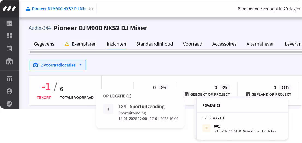Image resolution: width=302 pixels, height=143 pixels.
Task: Close the Pioneer DJM900 NXS2 tab
Action: [x=91, y=9]
